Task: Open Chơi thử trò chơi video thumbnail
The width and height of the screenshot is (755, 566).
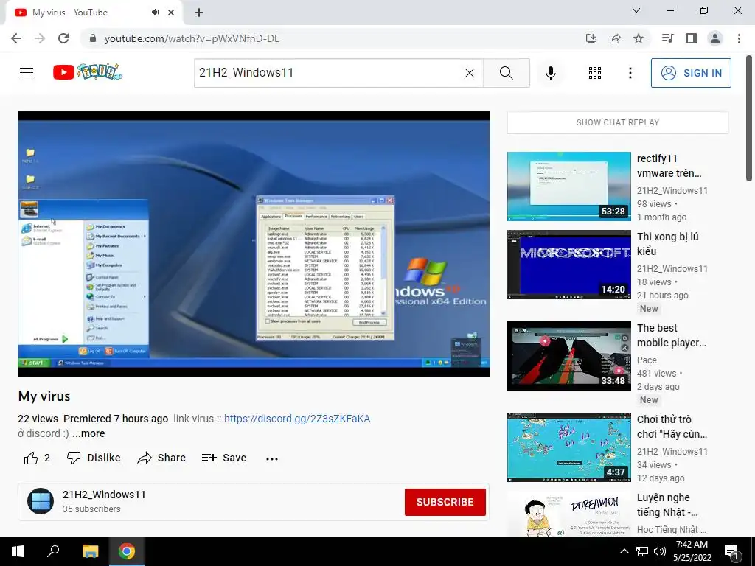Action: [x=568, y=447]
